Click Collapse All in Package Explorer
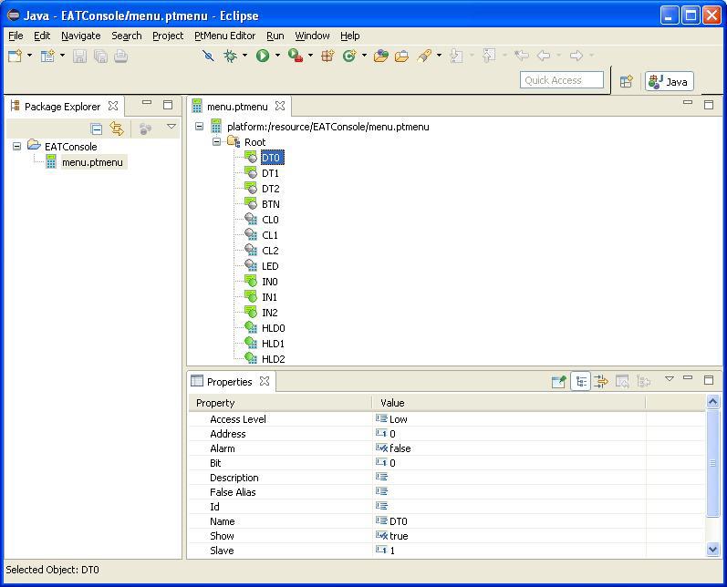 [x=97, y=129]
